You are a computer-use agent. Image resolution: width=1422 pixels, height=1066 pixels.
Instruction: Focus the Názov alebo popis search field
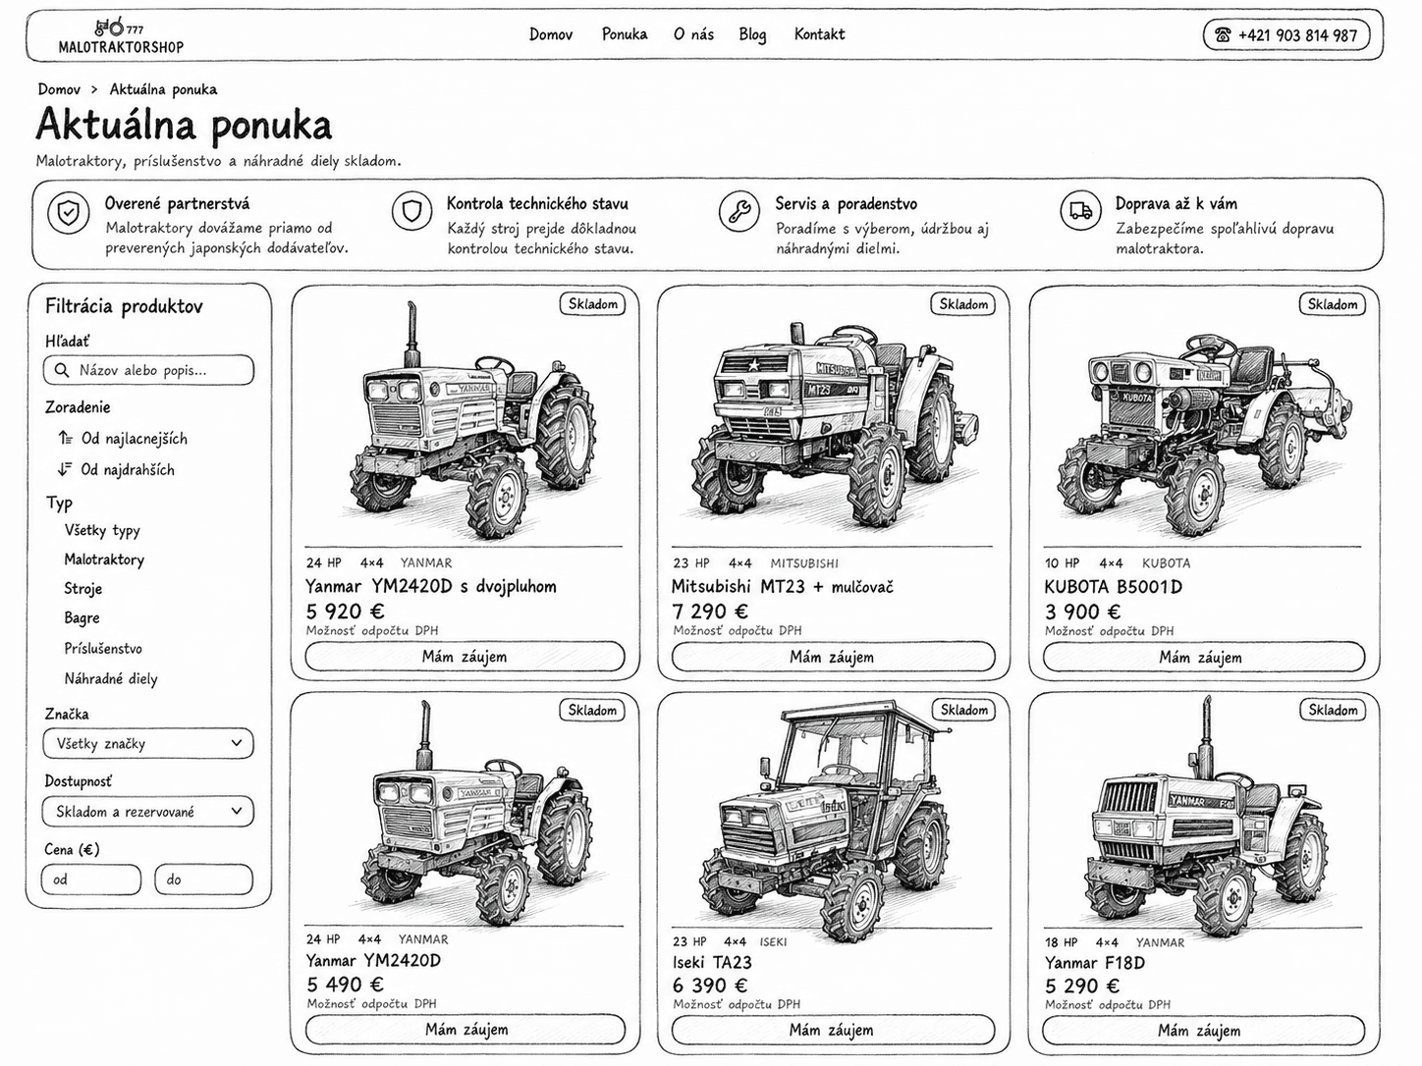(x=148, y=370)
